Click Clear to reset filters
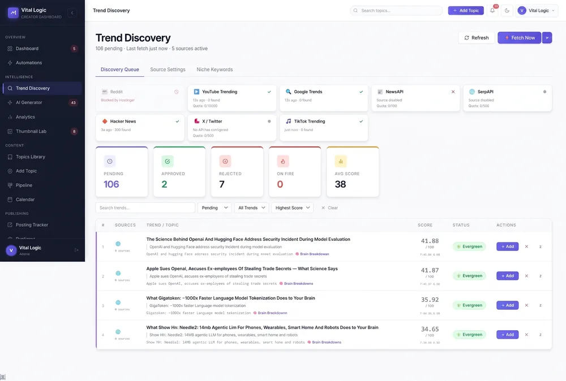 click(x=329, y=208)
